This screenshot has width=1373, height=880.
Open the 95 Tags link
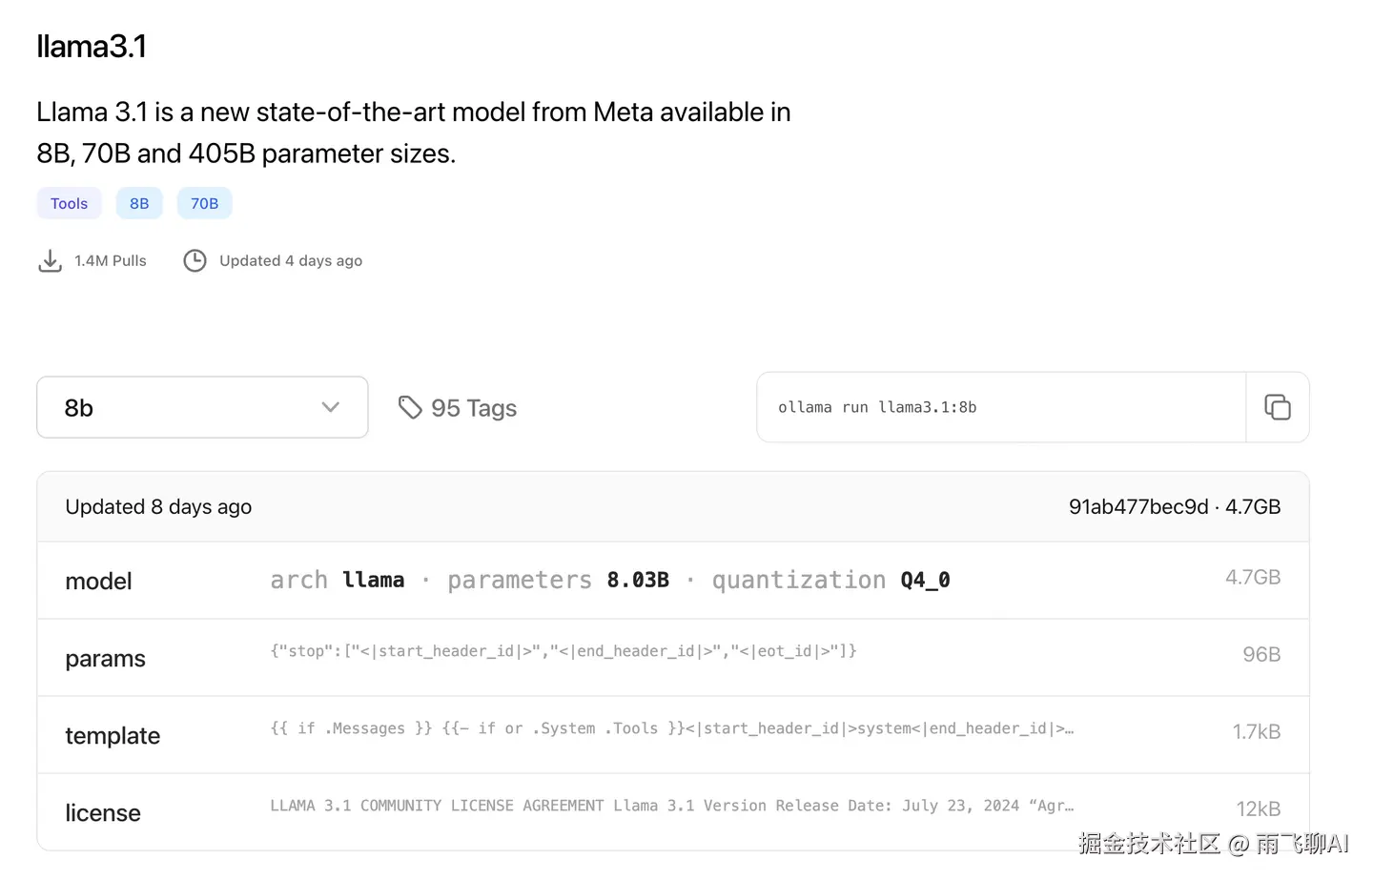(473, 408)
